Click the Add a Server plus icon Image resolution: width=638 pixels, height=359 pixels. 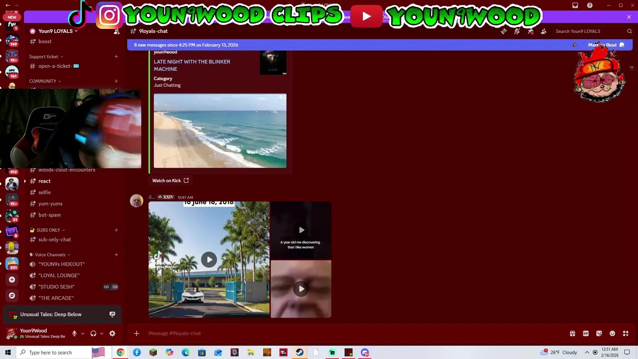12,280
